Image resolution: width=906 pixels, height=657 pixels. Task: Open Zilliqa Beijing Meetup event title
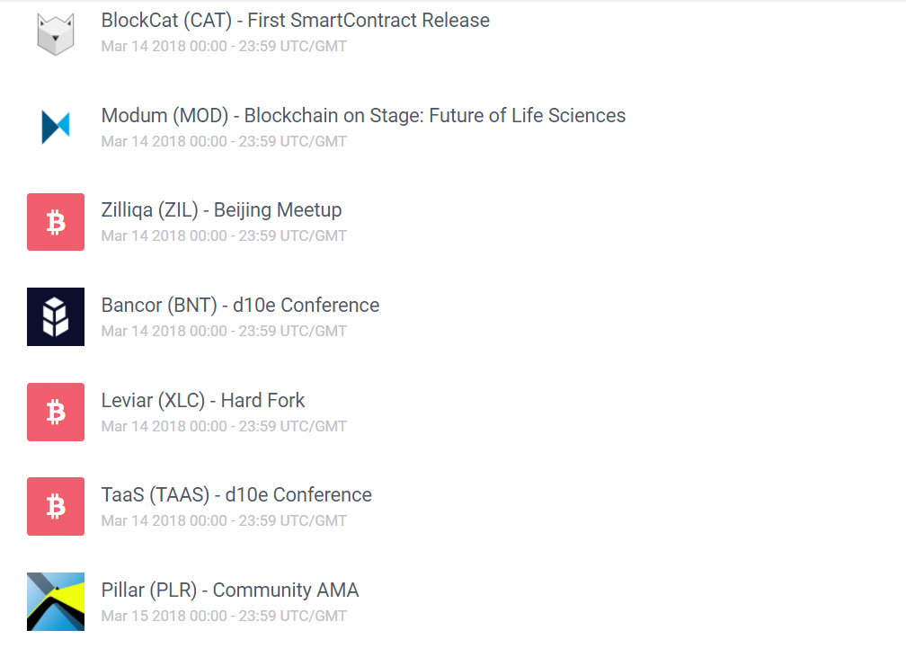click(221, 210)
